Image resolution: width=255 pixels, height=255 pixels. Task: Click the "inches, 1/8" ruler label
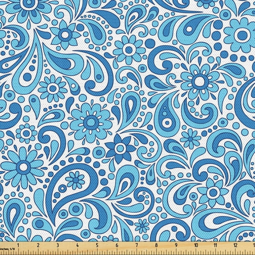7,249
